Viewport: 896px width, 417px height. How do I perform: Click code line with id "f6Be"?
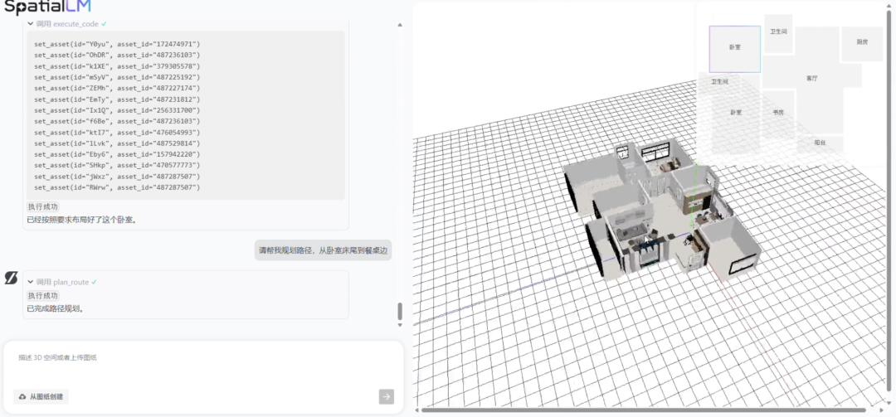pos(117,121)
